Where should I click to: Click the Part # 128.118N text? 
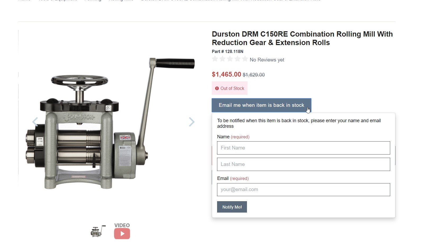tap(227, 51)
